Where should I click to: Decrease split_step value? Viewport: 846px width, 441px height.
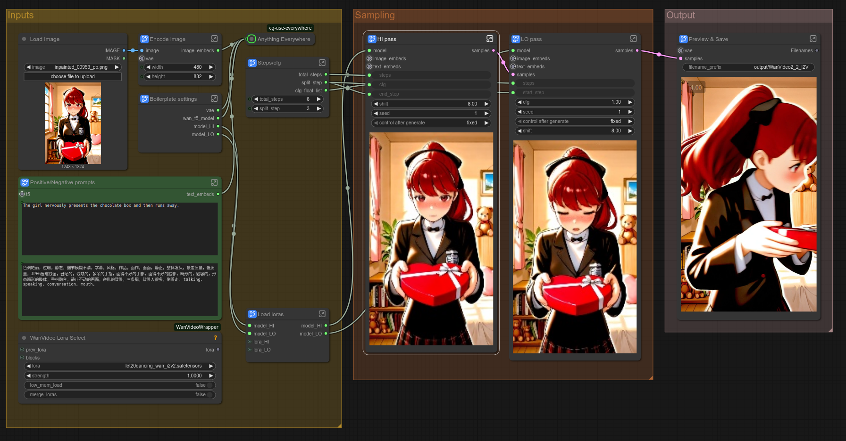click(x=256, y=108)
